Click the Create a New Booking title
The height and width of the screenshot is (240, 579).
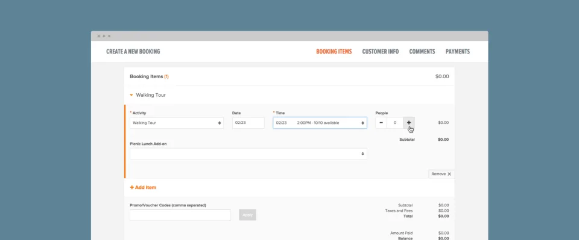tap(133, 52)
